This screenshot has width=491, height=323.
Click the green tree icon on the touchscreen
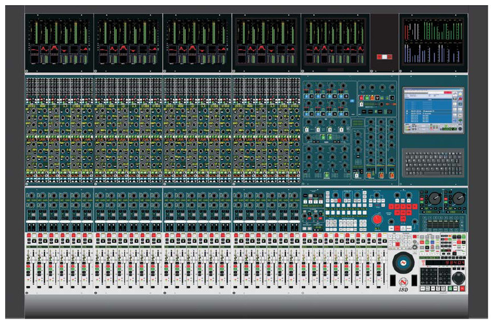[460, 121]
